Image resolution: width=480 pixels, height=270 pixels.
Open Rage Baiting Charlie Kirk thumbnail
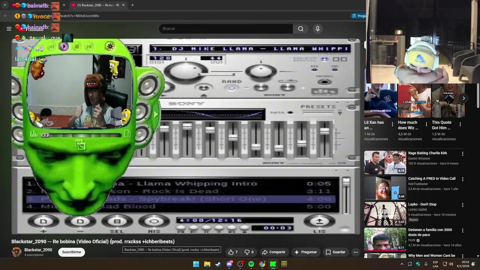click(x=385, y=162)
